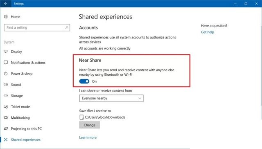Click the Downloads folder icon

point(81,117)
